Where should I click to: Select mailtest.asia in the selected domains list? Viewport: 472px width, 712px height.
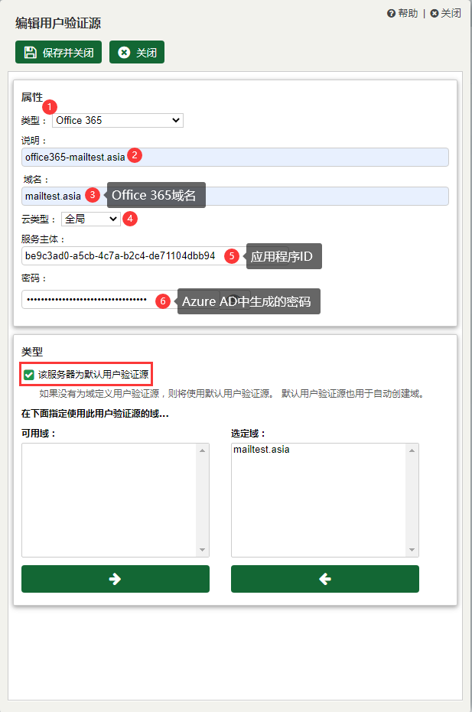click(261, 450)
